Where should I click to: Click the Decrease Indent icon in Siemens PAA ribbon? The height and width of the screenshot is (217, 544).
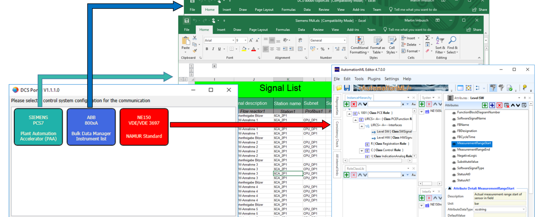(x=285, y=49)
